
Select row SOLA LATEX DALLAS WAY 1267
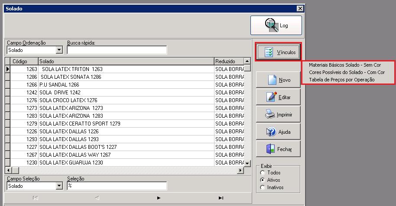pos(127,155)
